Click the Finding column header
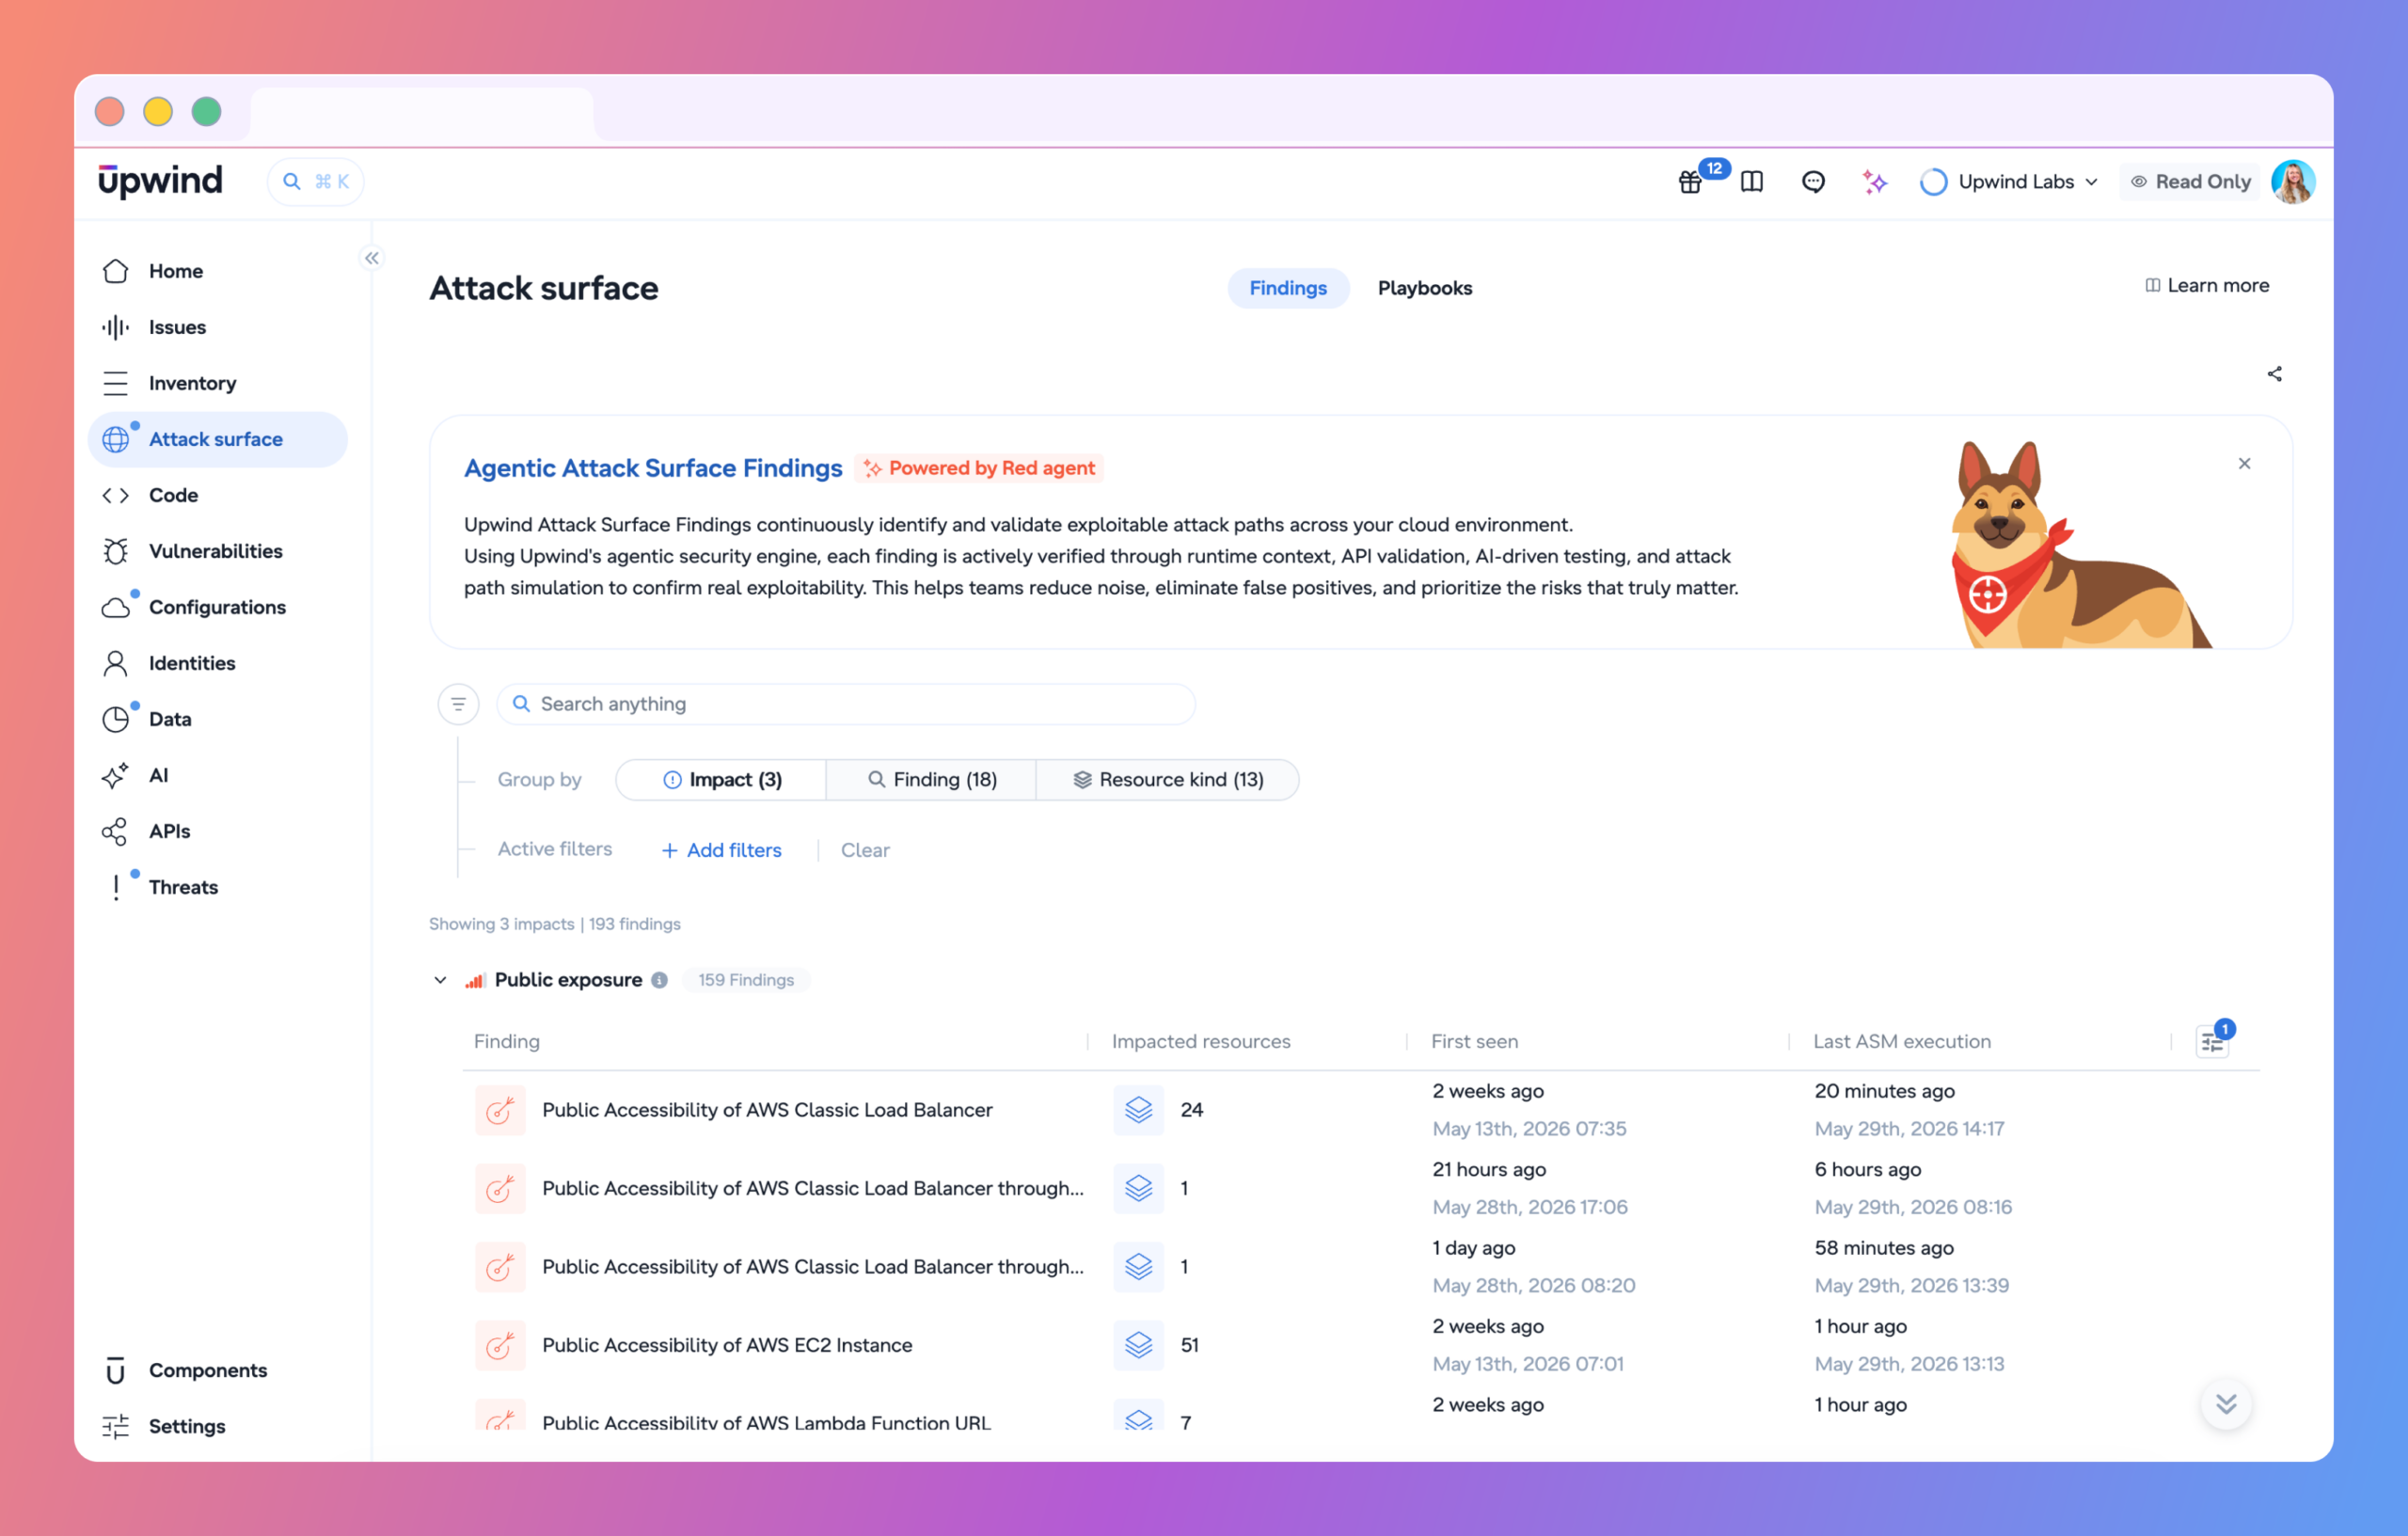This screenshot has width=2408, height=1536. [506, 1042]
